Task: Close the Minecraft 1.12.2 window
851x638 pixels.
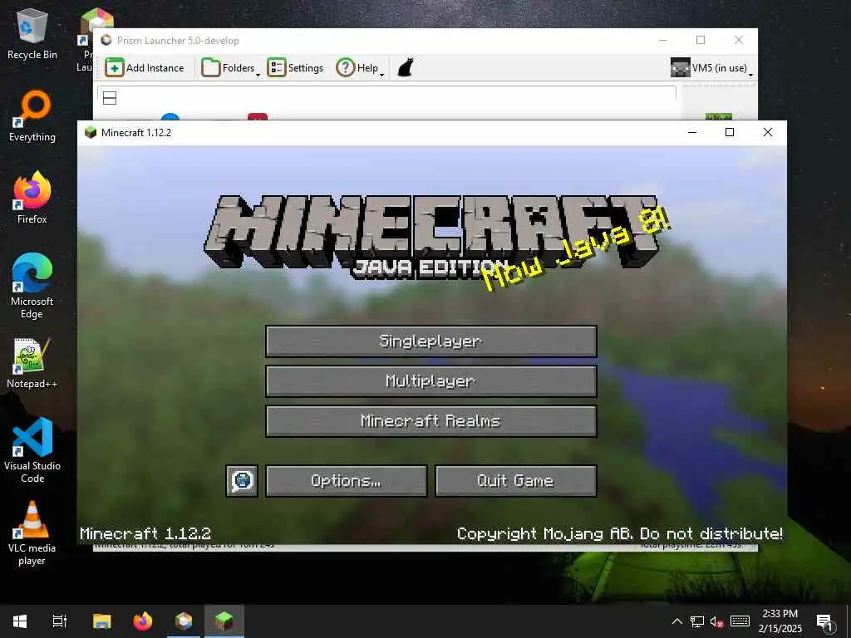Action: tap(767, 132)
